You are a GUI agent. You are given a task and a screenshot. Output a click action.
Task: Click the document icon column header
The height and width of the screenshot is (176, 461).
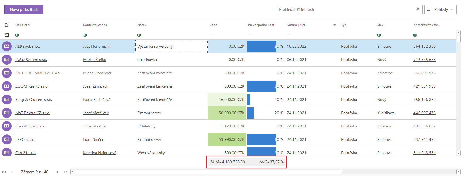coord(6,25)
